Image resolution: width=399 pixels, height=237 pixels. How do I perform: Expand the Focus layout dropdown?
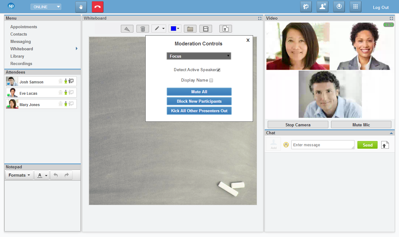click(x=199, y=56)
